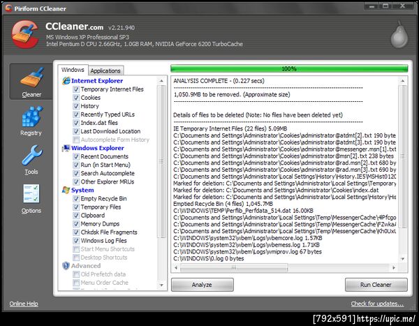Click '1,050.9MB to be removed' line
Viewport: 419px width, 326px height.
point(232,95)
